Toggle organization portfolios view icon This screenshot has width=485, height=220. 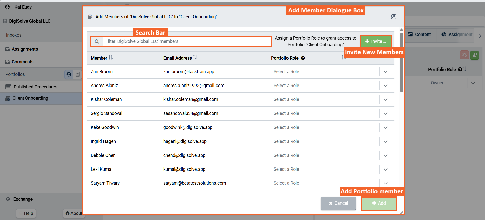78,74
